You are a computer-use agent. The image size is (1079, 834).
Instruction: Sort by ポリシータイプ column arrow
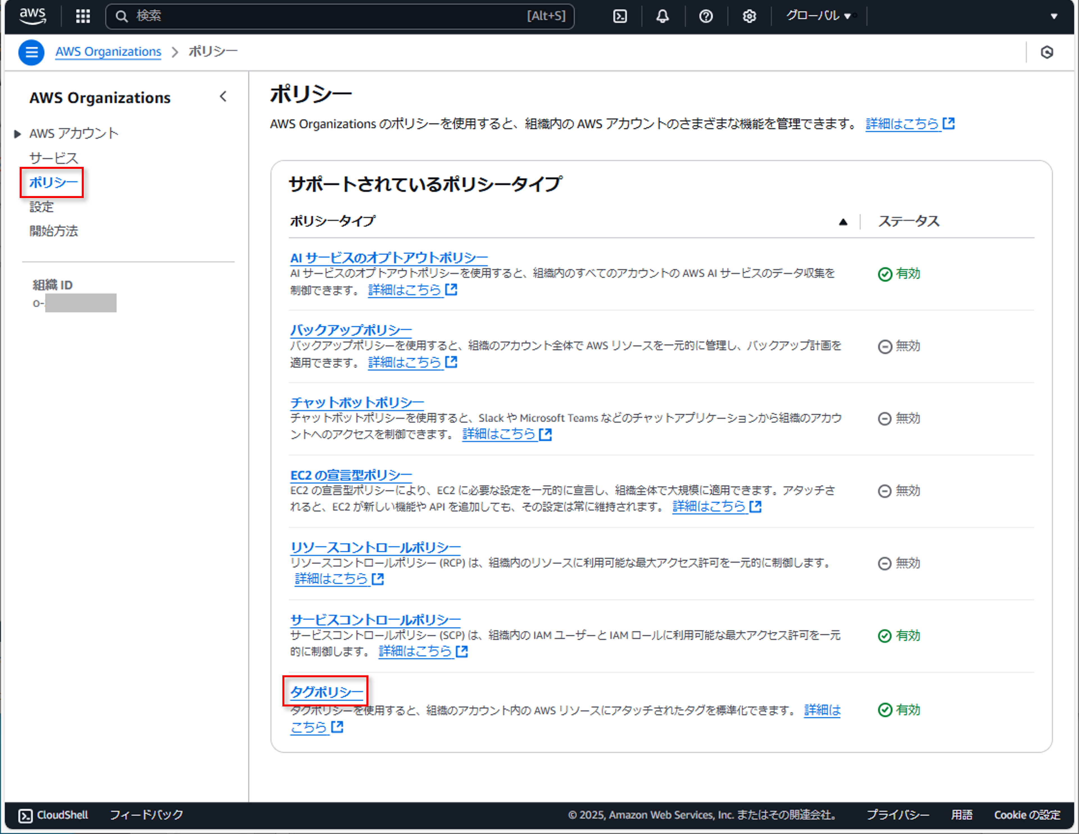pos(843,222)
